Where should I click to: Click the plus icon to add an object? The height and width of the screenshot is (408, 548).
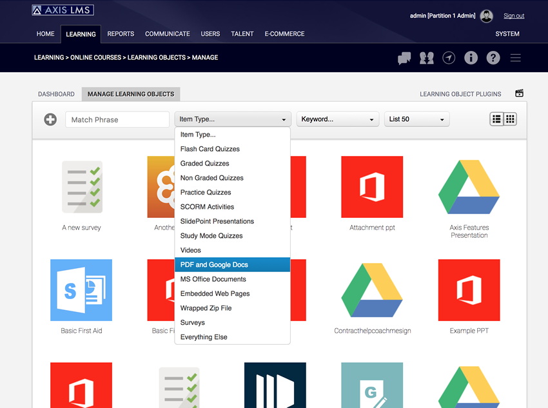[50, 119]
